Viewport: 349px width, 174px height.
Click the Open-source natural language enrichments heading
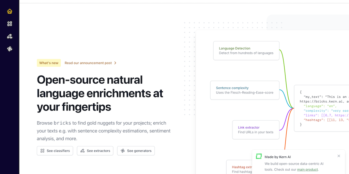click(100, 93)
